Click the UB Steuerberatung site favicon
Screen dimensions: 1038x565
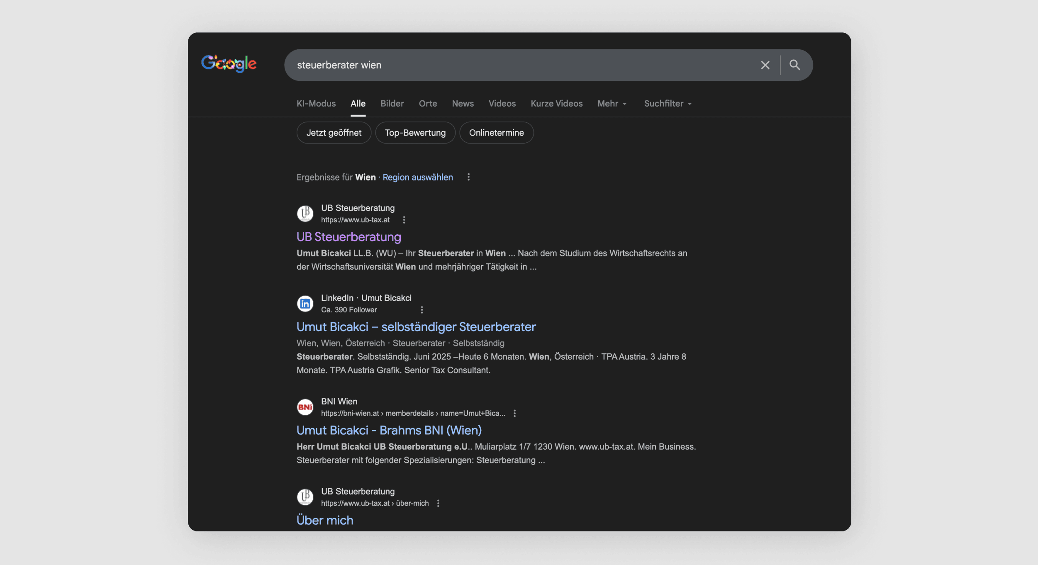(305, 213)
